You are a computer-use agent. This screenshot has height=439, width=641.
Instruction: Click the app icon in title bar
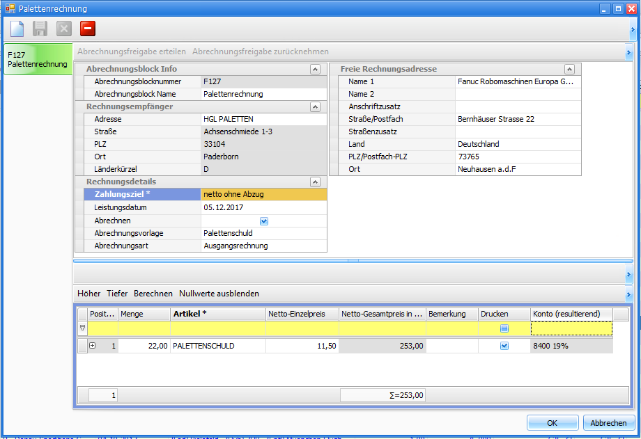point(10,9)
